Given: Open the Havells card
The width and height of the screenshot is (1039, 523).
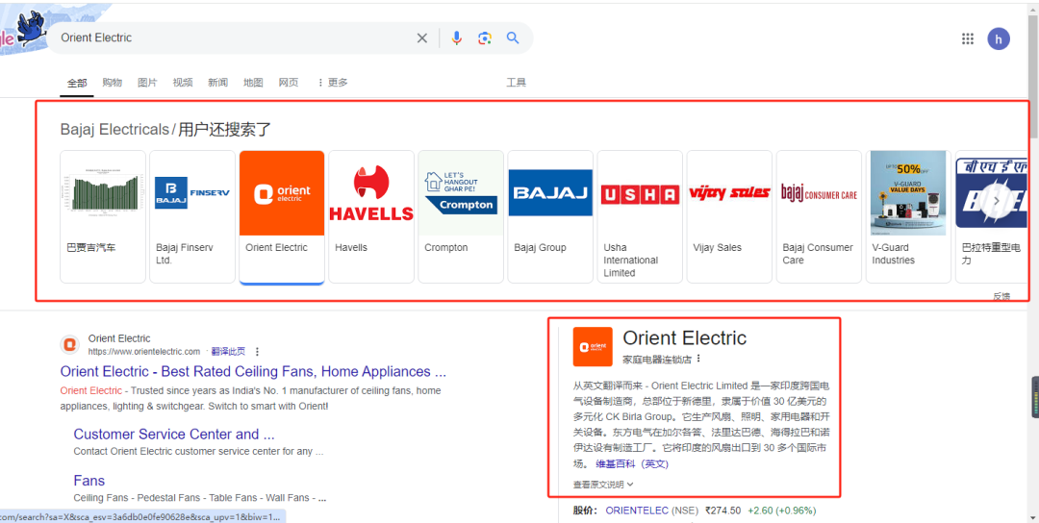Looking at the screenshot, I should [371, 216].
